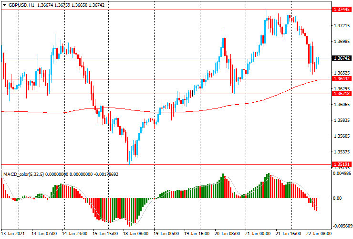Select the MACD_color(5,32,5) indicator label
Screen dimensions: 353x239
24,174
